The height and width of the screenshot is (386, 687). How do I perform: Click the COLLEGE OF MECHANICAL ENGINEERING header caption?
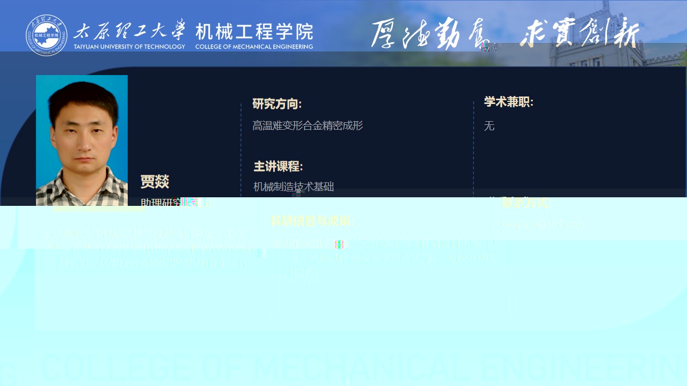pos(254,47)
